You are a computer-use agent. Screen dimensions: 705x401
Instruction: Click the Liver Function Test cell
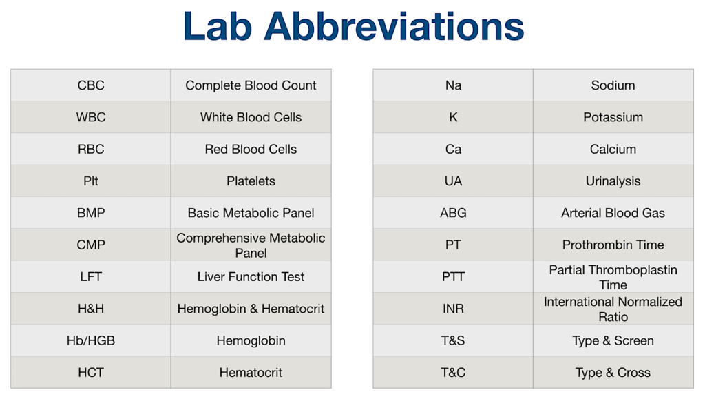point(251,277)
